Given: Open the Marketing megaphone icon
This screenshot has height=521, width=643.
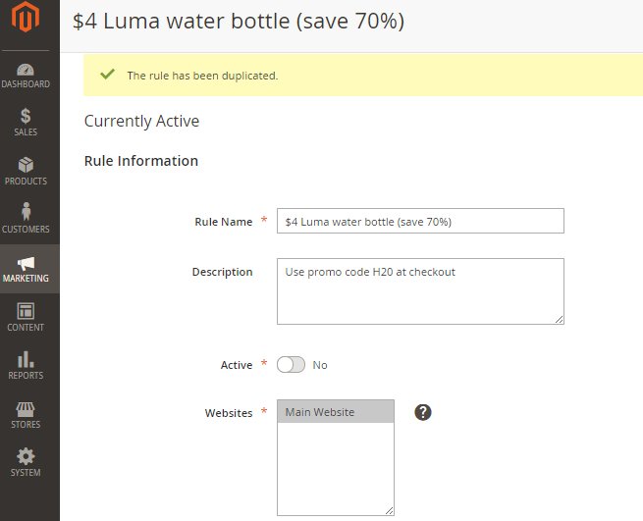Looking at the screenshot, I should pyautogui.click(x=26, y=263).
